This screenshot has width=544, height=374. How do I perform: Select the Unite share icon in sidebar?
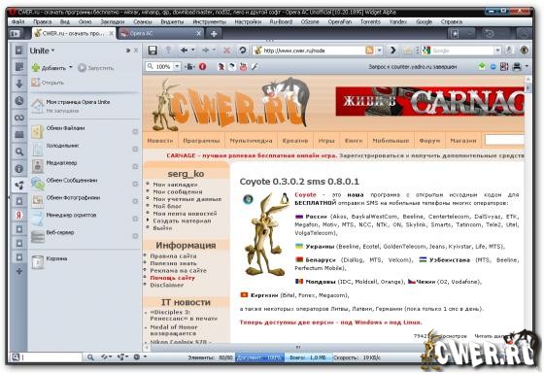coord(19,185)
